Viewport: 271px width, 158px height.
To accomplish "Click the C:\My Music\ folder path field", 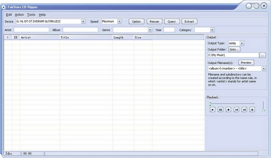I will coord(233,55).
